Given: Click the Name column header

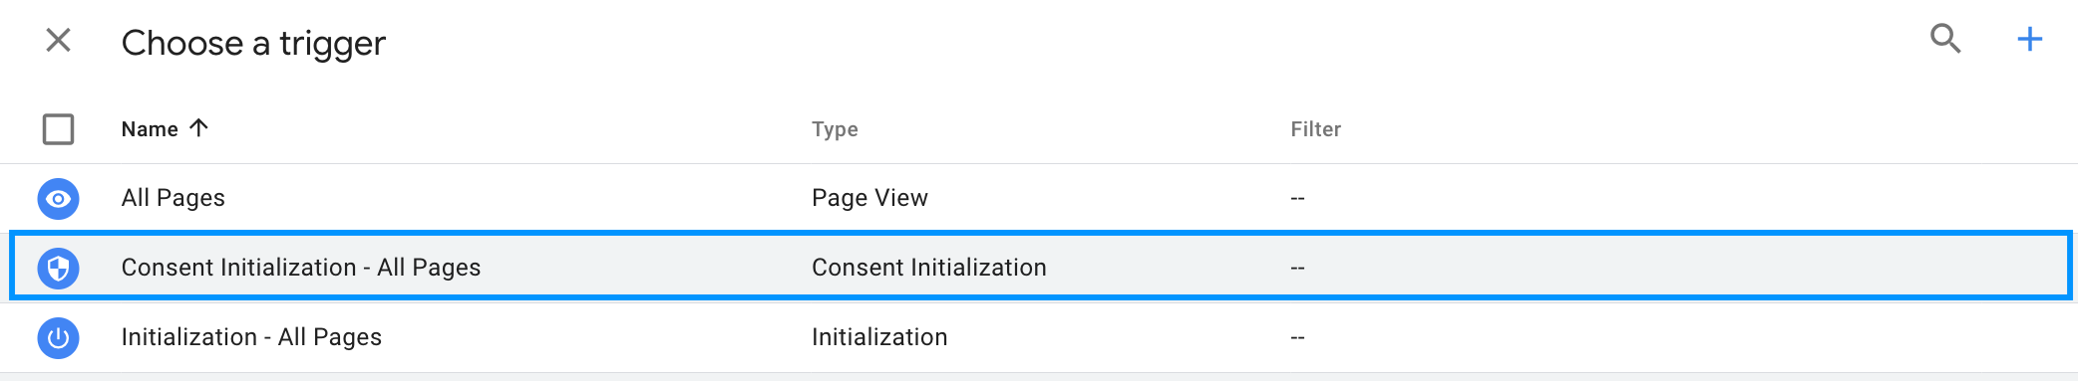Looking at the screenshot, I should (150, 129).
